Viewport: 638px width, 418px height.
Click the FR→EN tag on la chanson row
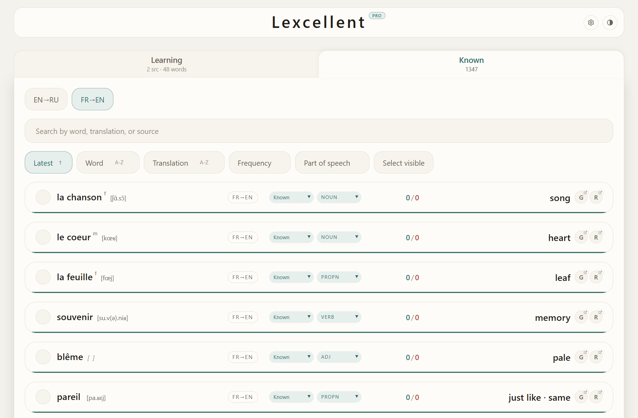coord(243,197)
